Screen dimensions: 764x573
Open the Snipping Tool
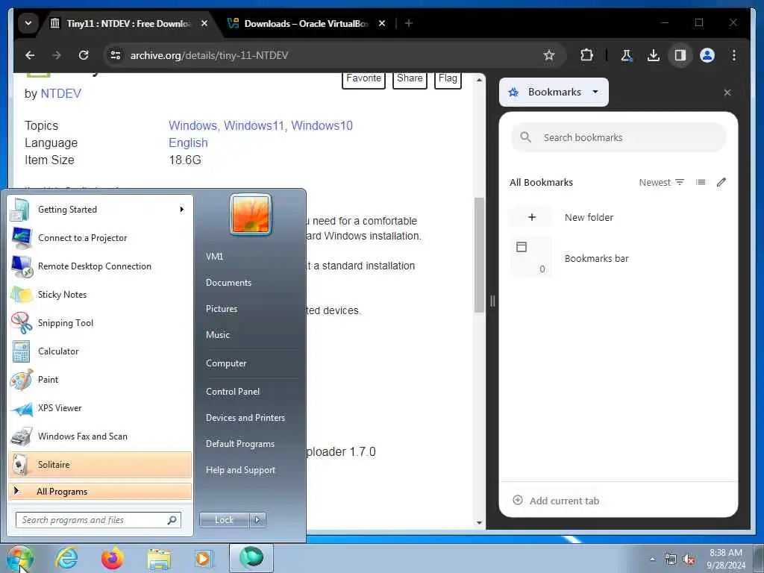click(x=100, y=322)
